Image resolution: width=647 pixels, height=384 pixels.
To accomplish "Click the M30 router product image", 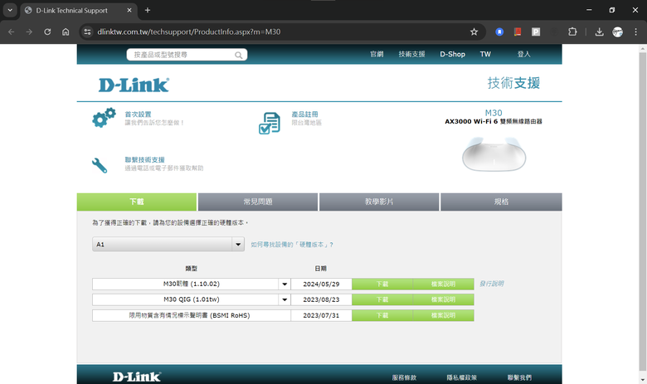I will coord(494,153).
